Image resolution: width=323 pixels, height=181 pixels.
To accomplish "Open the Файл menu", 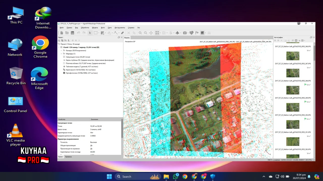I will click(62, 28).
